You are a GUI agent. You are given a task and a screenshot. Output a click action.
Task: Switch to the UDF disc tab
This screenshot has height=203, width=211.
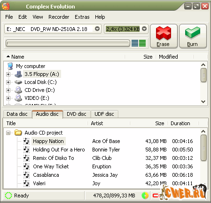pos(104,114)
